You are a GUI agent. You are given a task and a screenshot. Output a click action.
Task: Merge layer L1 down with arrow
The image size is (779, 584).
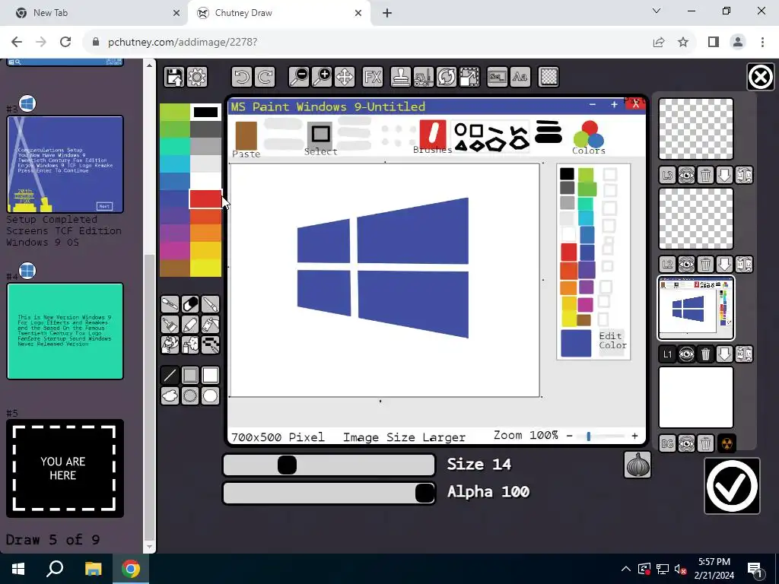(x=725, y=354)
